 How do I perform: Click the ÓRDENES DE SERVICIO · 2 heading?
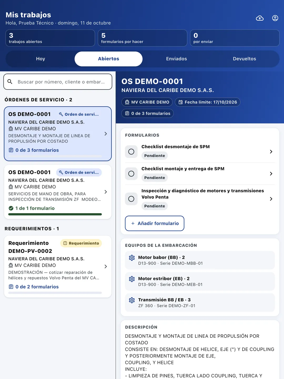38,100
